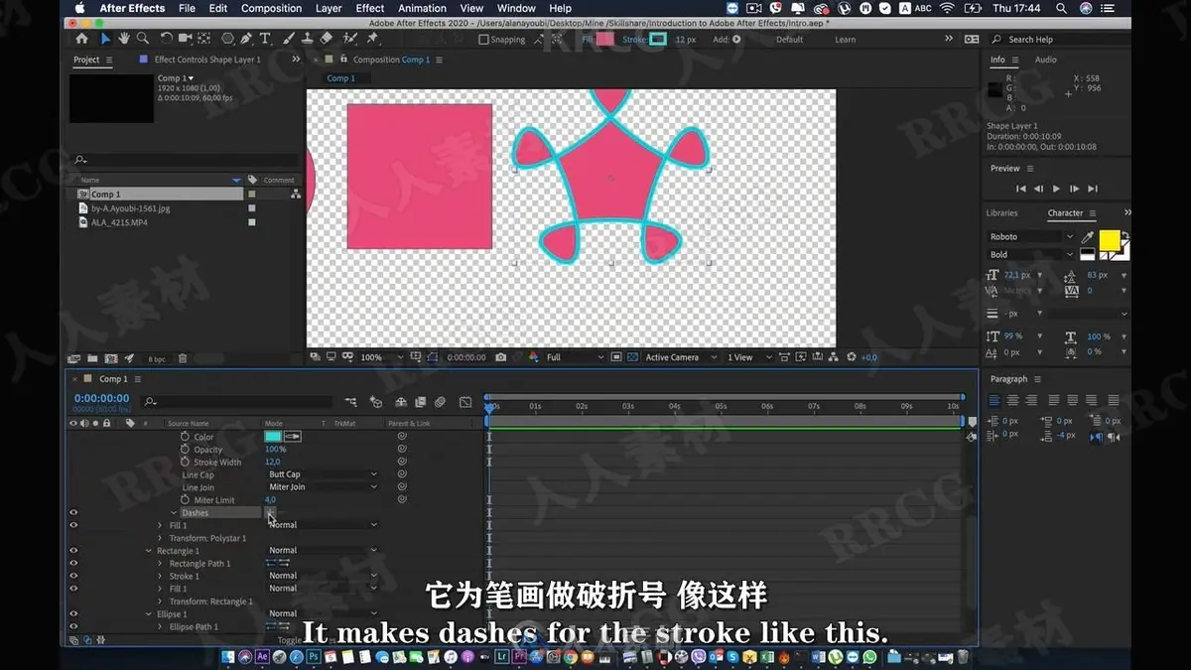Screen dimensions: 1191x670
Task: Toggle the Opacity stopwatch for stroke
Action: (185, 450)
